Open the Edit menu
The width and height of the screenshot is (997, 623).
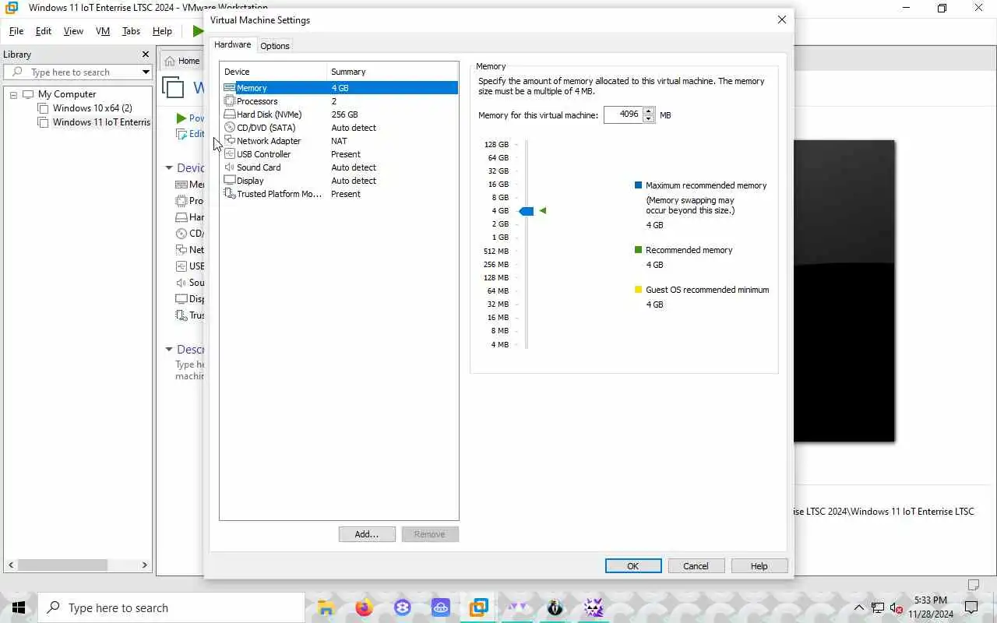(44, 31)
